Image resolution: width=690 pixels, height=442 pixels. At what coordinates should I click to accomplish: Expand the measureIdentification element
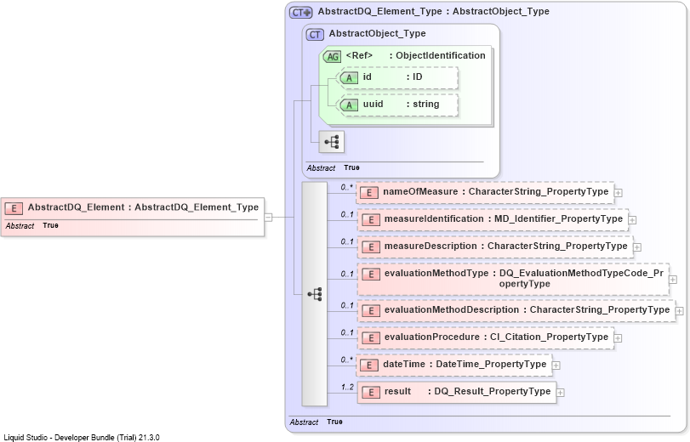[632, 220]
